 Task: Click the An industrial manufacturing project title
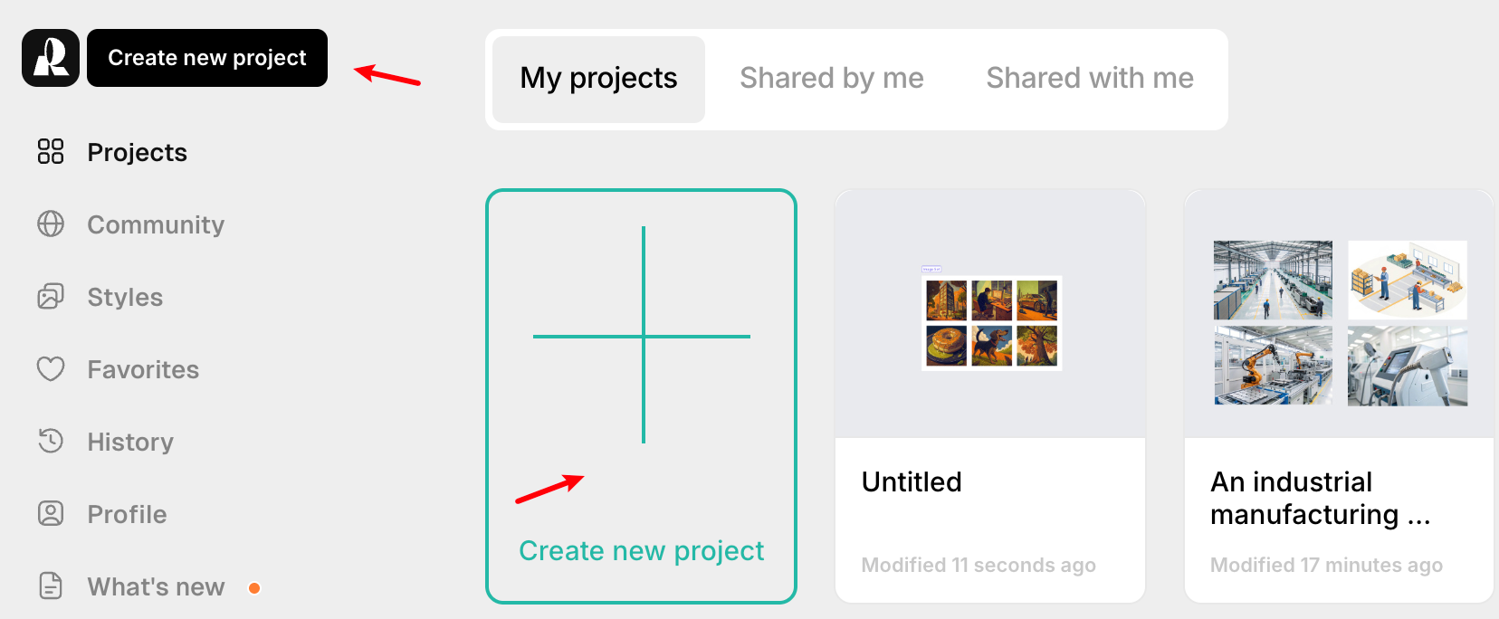tap(1319, 498)
